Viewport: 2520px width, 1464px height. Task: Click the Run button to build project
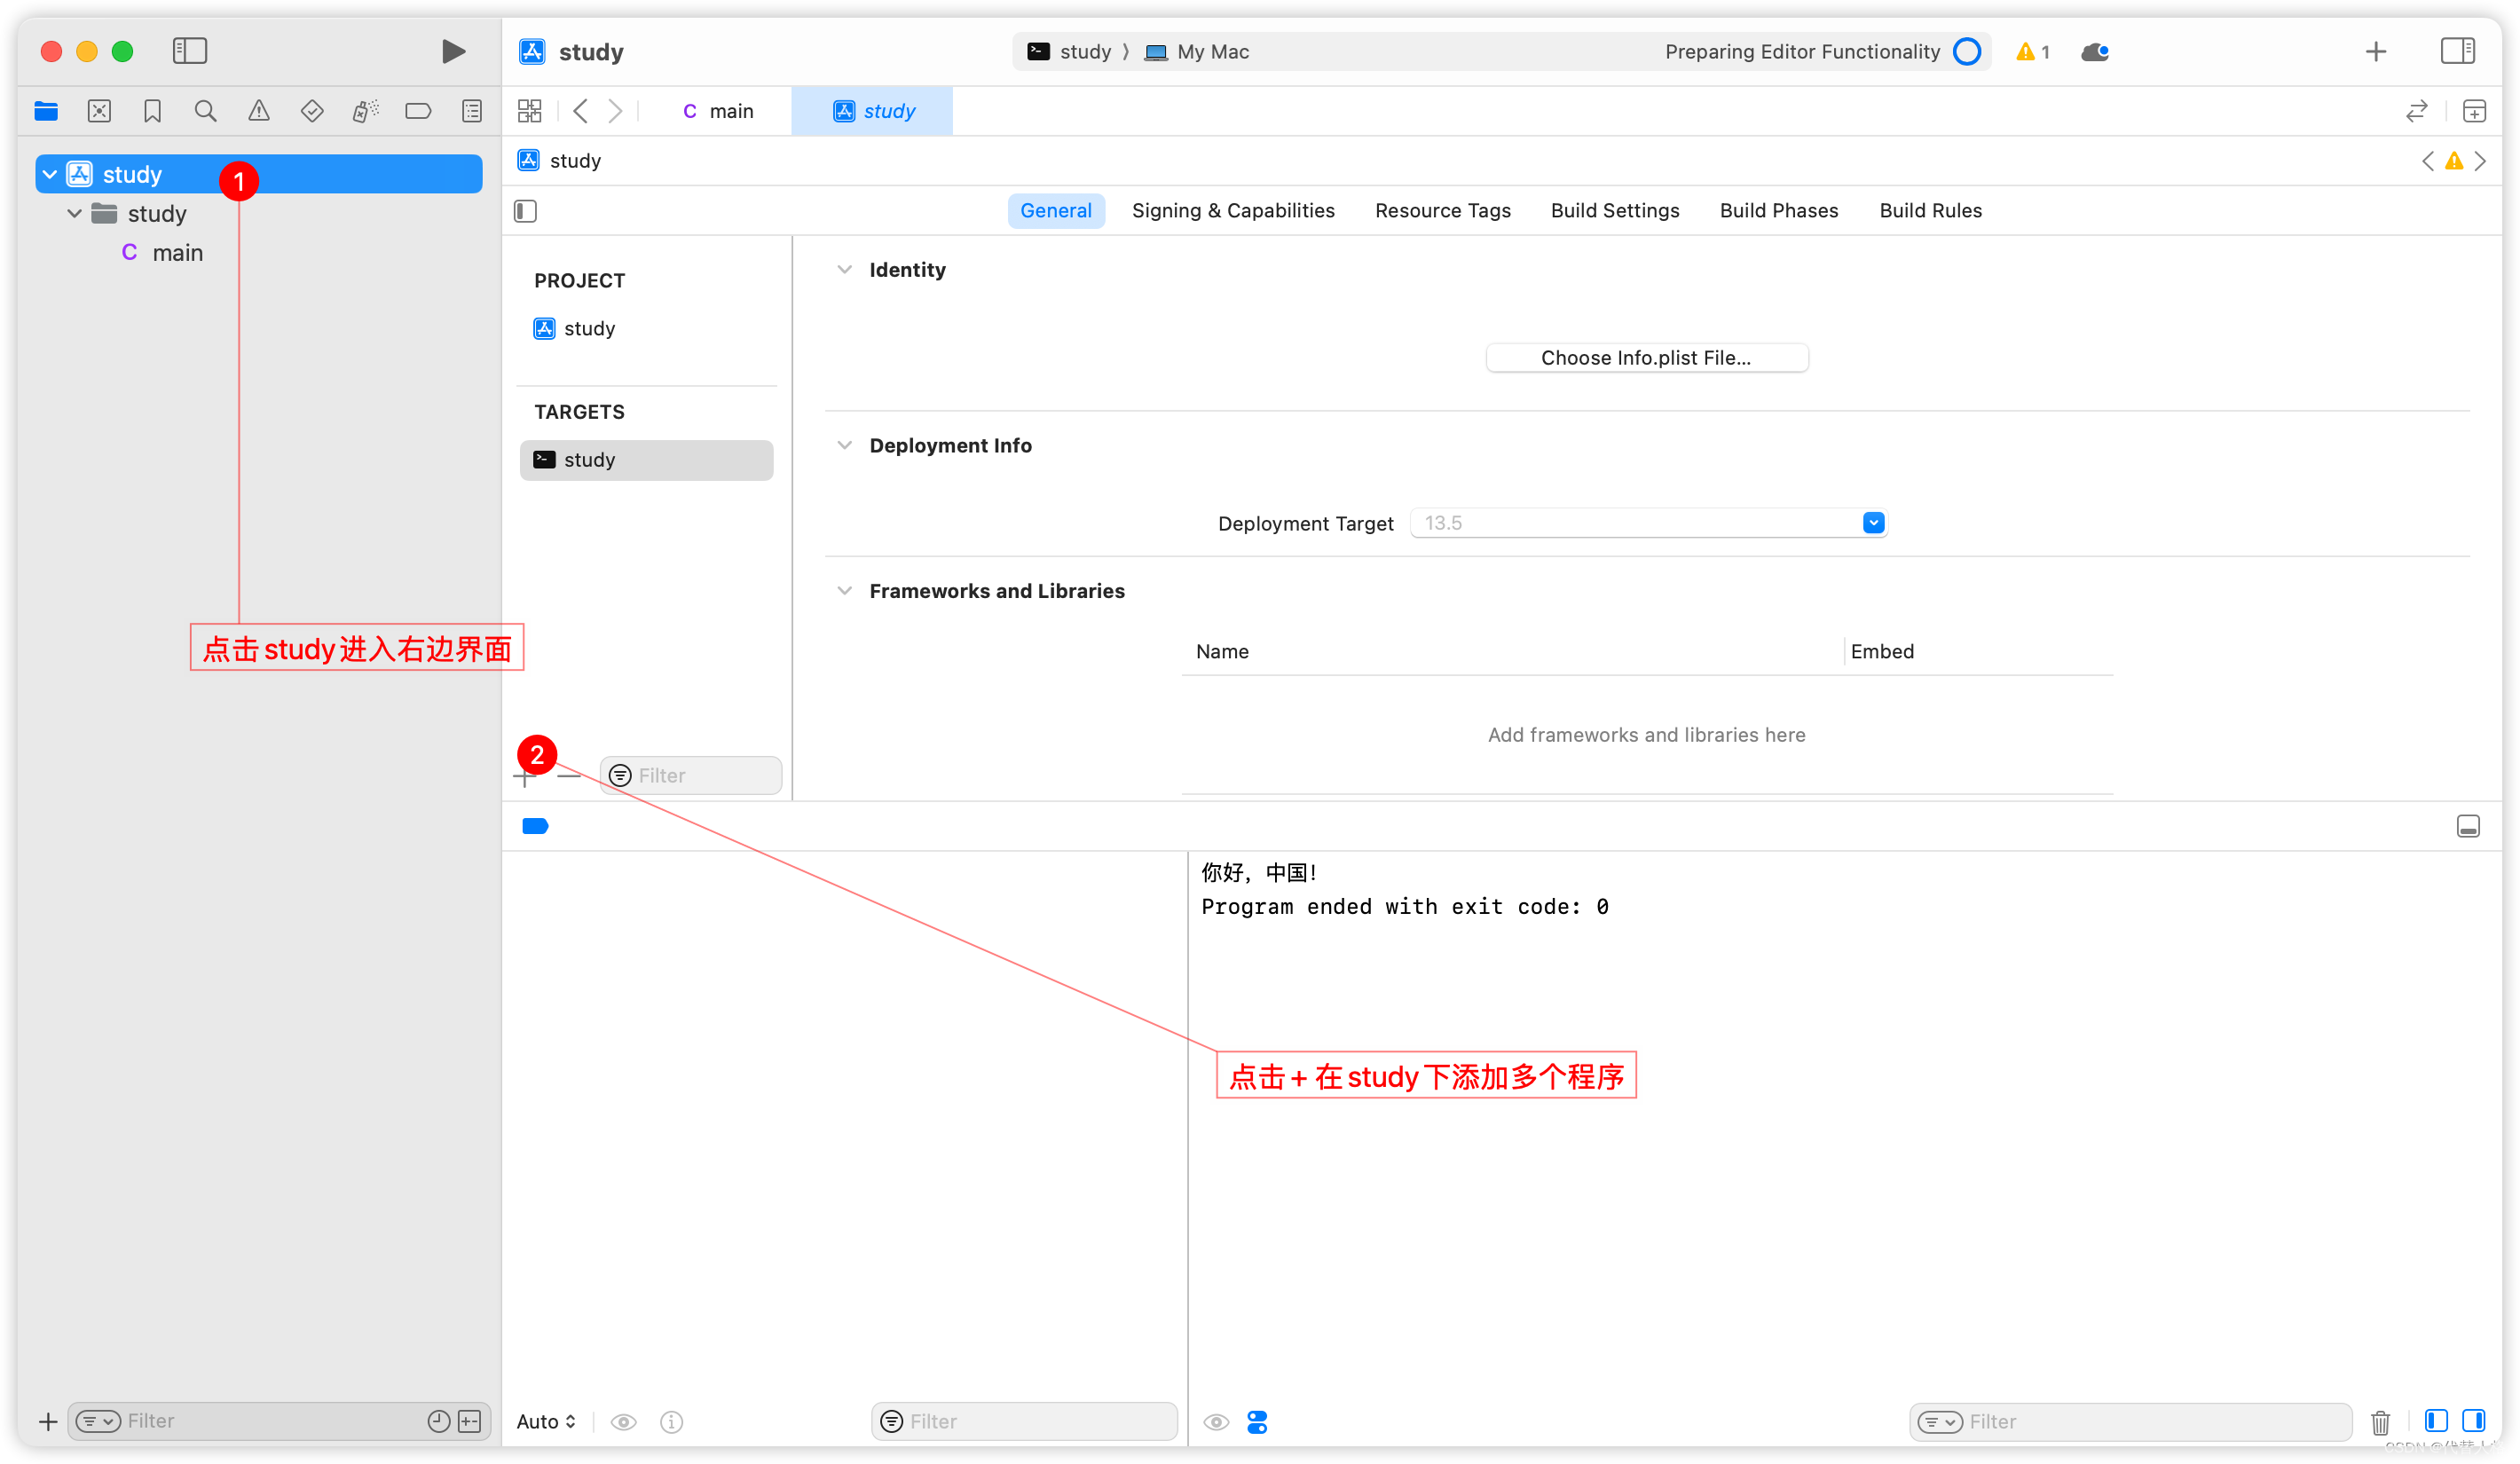(x=453, y=51)
